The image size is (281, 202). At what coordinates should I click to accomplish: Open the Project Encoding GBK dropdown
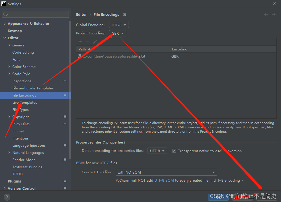(118, 33)
